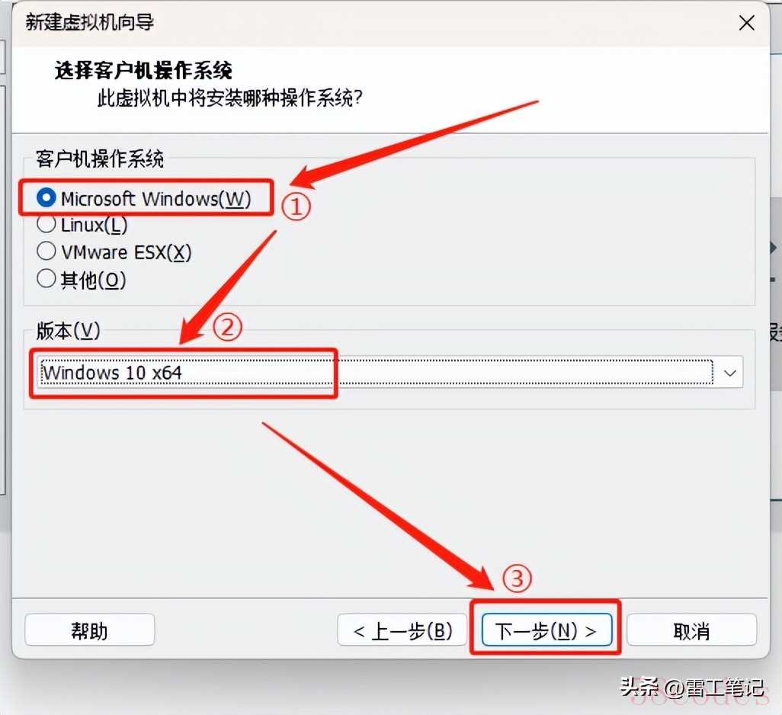Continue with the 下一步(N) button
The height and width of the screenshot is (715, 782).
pos(546,630)
